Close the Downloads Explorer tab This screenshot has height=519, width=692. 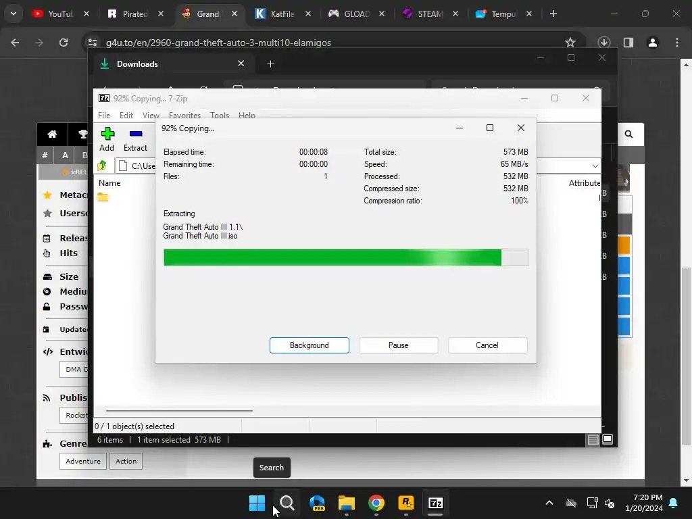pyautogui.click(x=241, y=64)
